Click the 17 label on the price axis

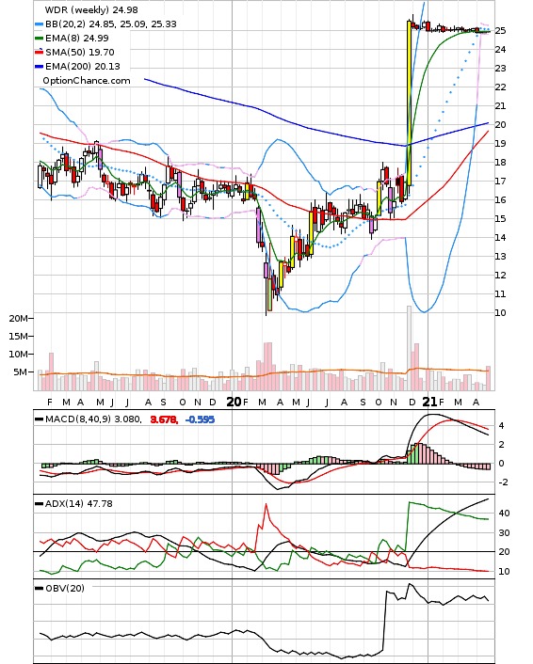(x=500, y=182)
